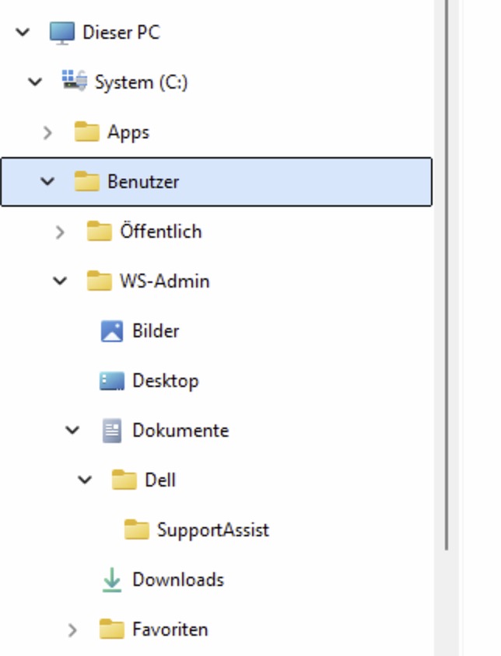Click the Desktop folder icon
This screenshot has width=501, height=656.
pyautogui.click(x=112, y=381)
